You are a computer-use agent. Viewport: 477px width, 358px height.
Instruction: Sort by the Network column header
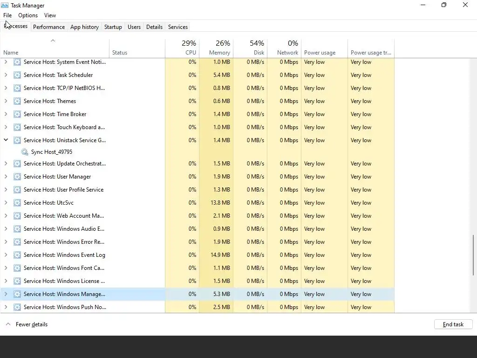click(284, 48)
